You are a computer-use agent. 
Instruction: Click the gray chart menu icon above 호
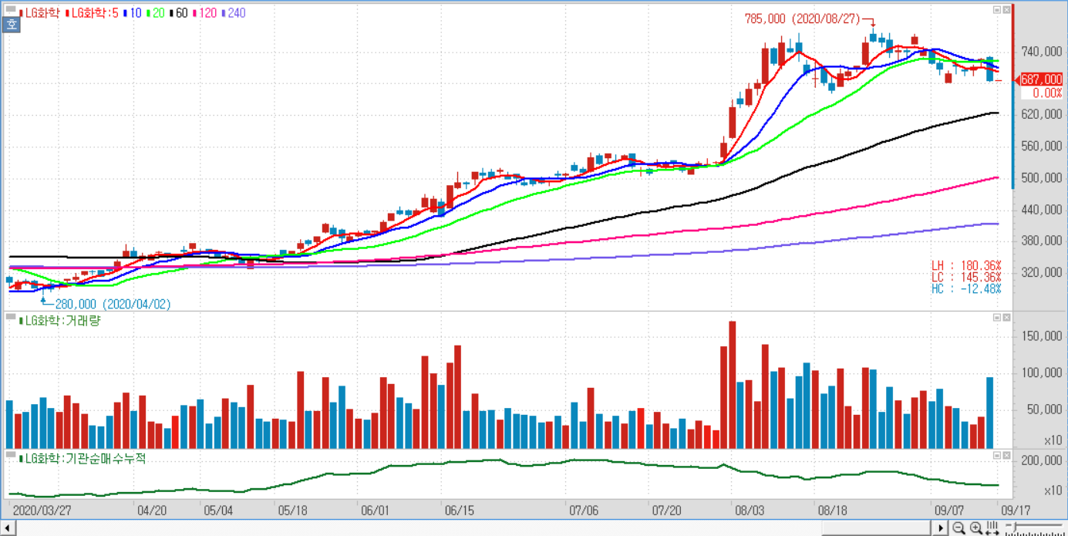coord(11,10)
